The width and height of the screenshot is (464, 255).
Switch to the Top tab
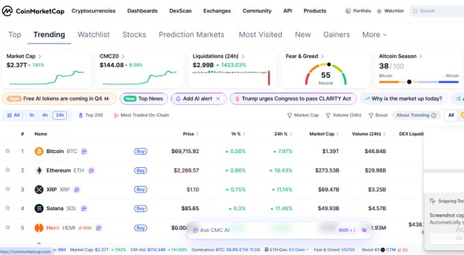(14, 35)
